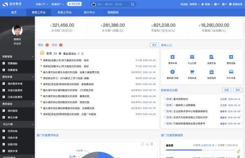Open the user name dropdown after 欢迎您
Viewport: 245px width, 158px height.
[x=194, y=4]
